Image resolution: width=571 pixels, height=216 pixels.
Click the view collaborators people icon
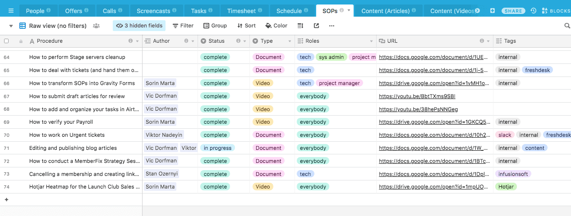point(96,26)
